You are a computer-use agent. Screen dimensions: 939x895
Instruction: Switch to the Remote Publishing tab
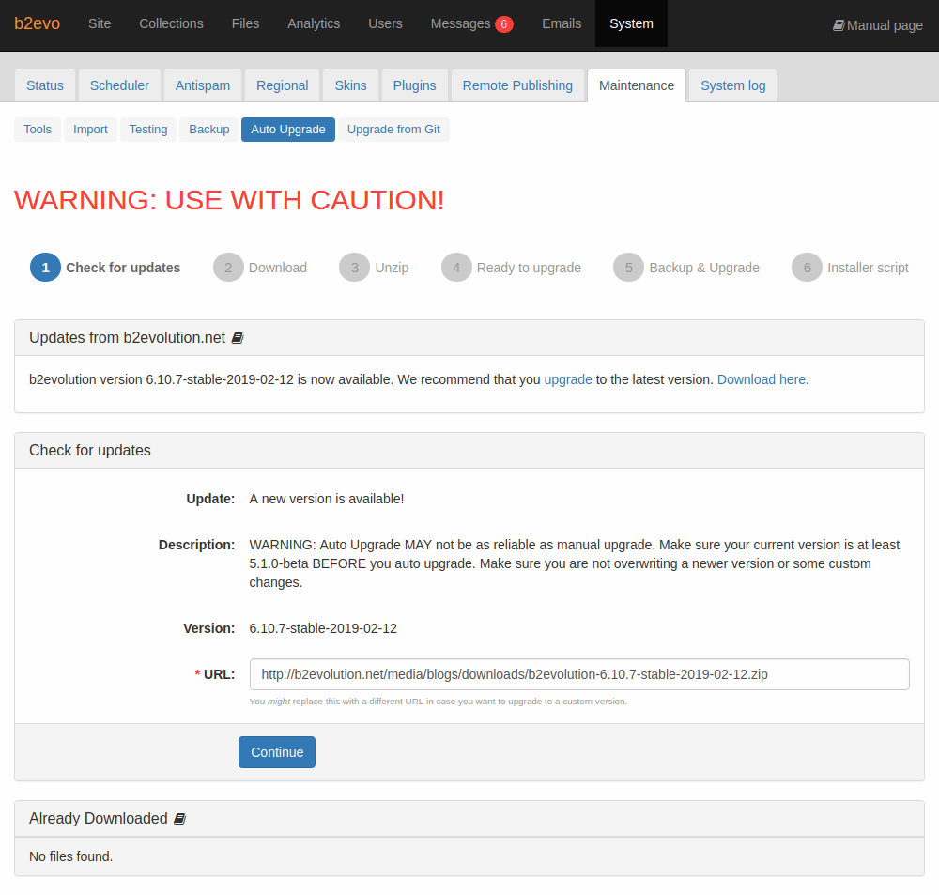coord(517,85)
